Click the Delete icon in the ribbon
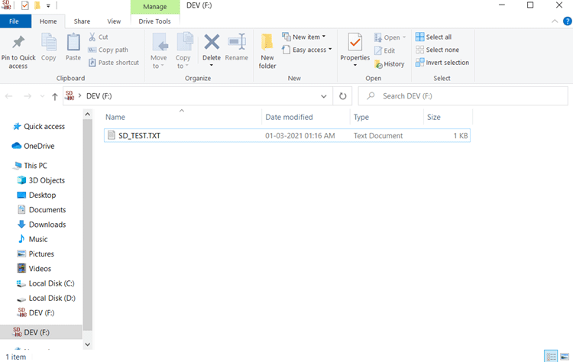573x362 pixels. (x=212, y=43)
